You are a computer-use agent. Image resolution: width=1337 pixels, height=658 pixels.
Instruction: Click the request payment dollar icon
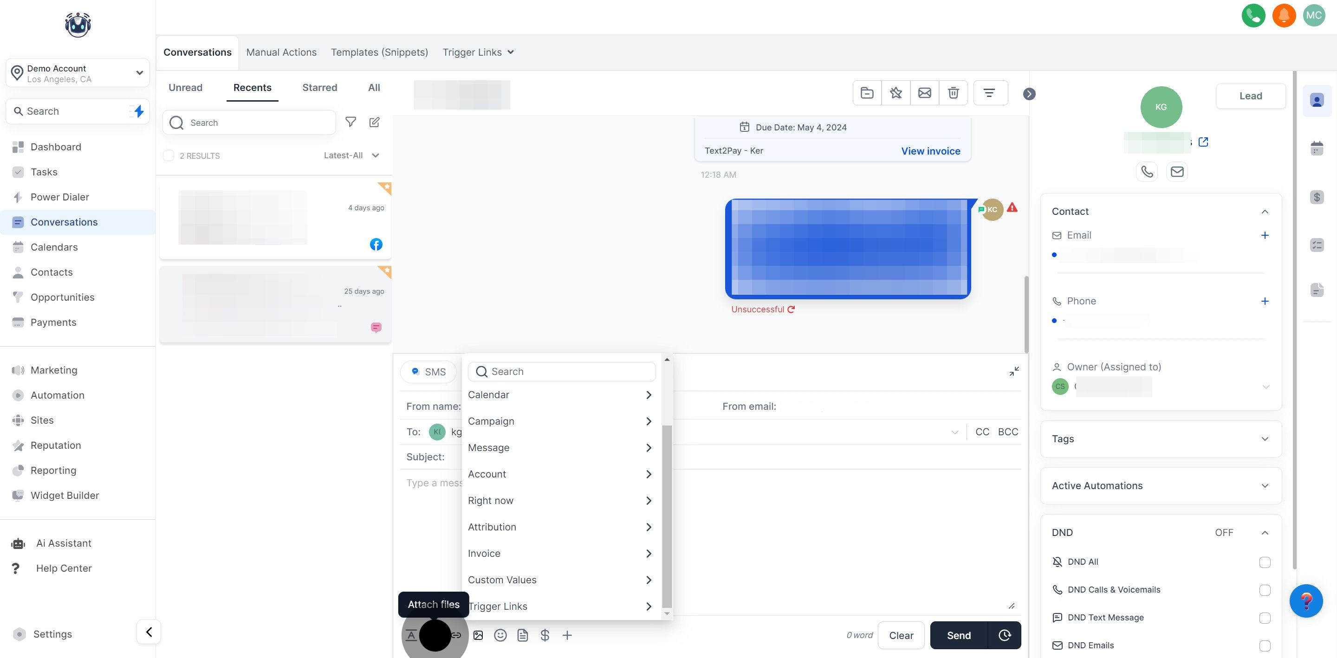(545, 635)
